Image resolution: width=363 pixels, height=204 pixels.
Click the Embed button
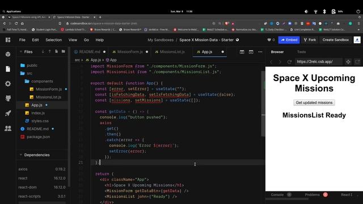(289, 40)
